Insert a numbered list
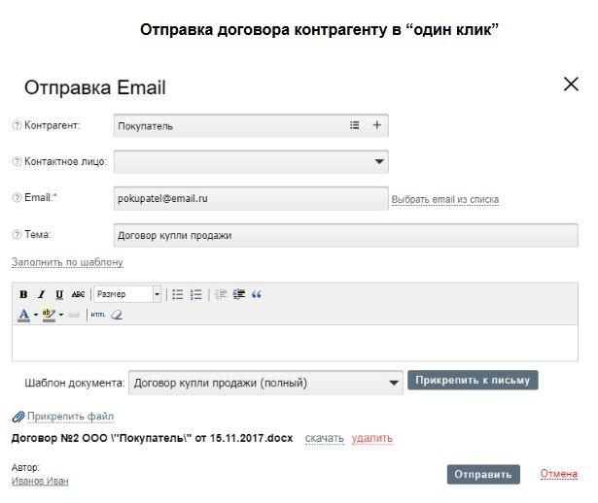The height and width of the screenshot is (503, 598). (196, 294)
